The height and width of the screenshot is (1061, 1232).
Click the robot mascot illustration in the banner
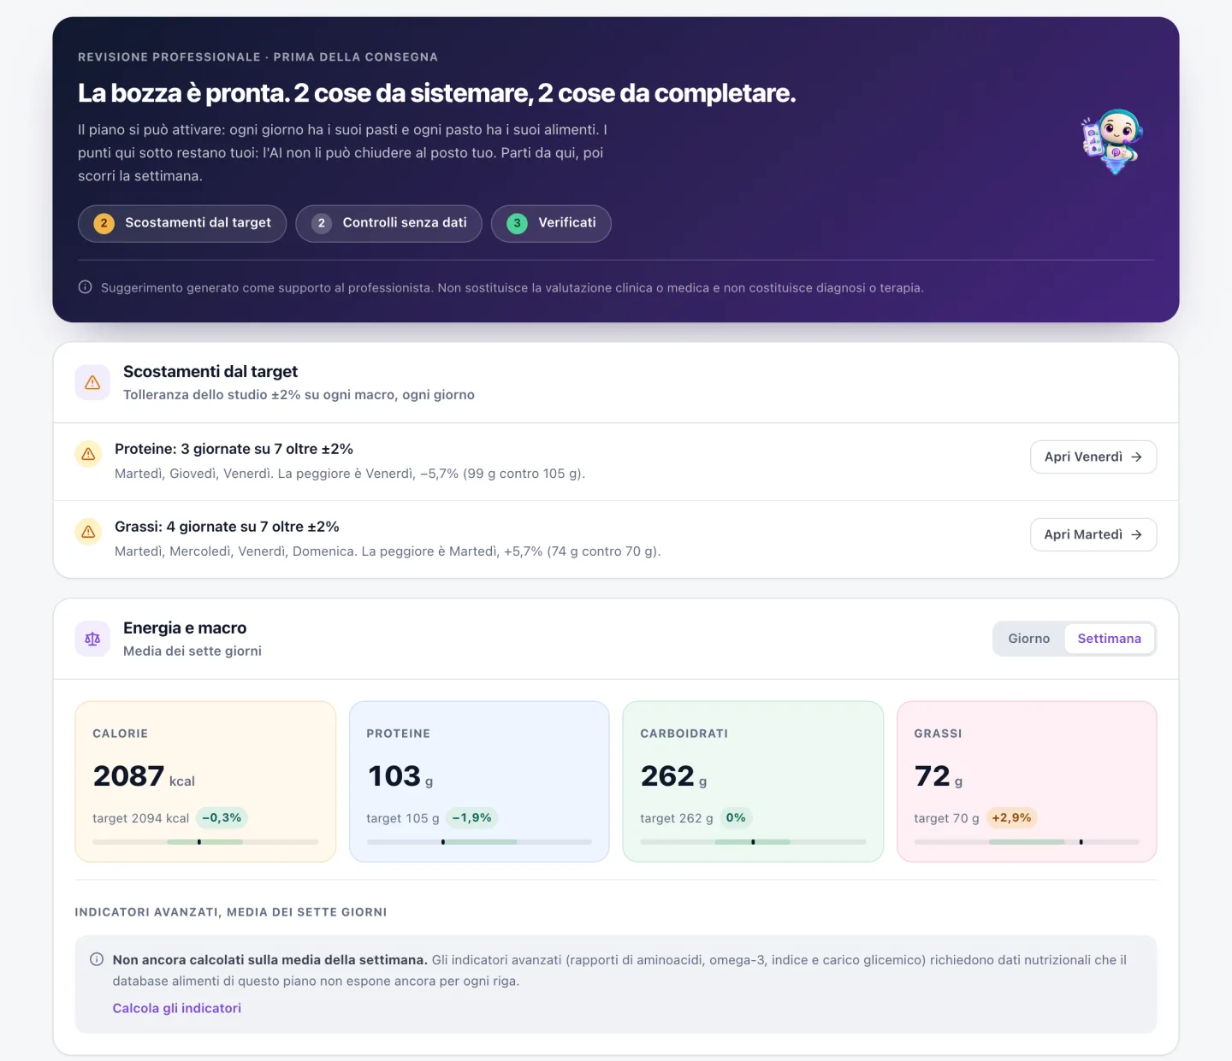click(x=1113, y=142)
